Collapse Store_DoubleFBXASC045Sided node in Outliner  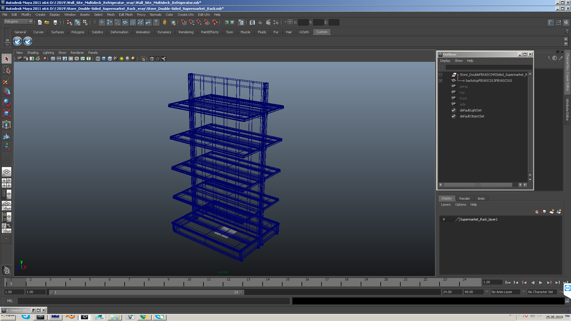440,75
